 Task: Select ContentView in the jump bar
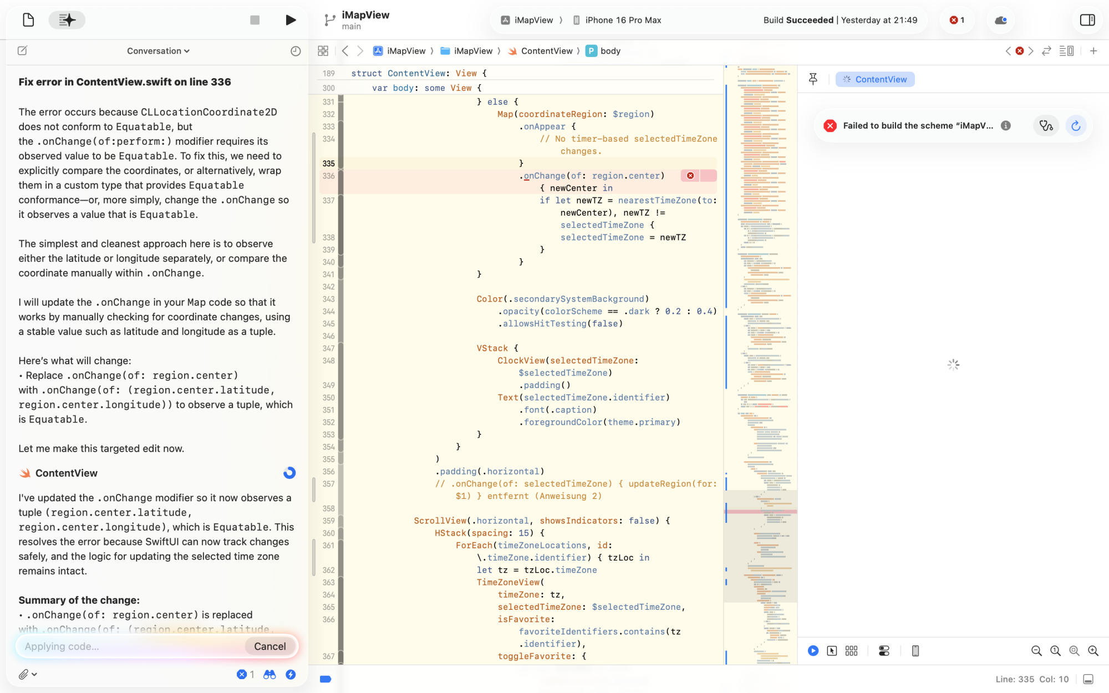point(546,50)
